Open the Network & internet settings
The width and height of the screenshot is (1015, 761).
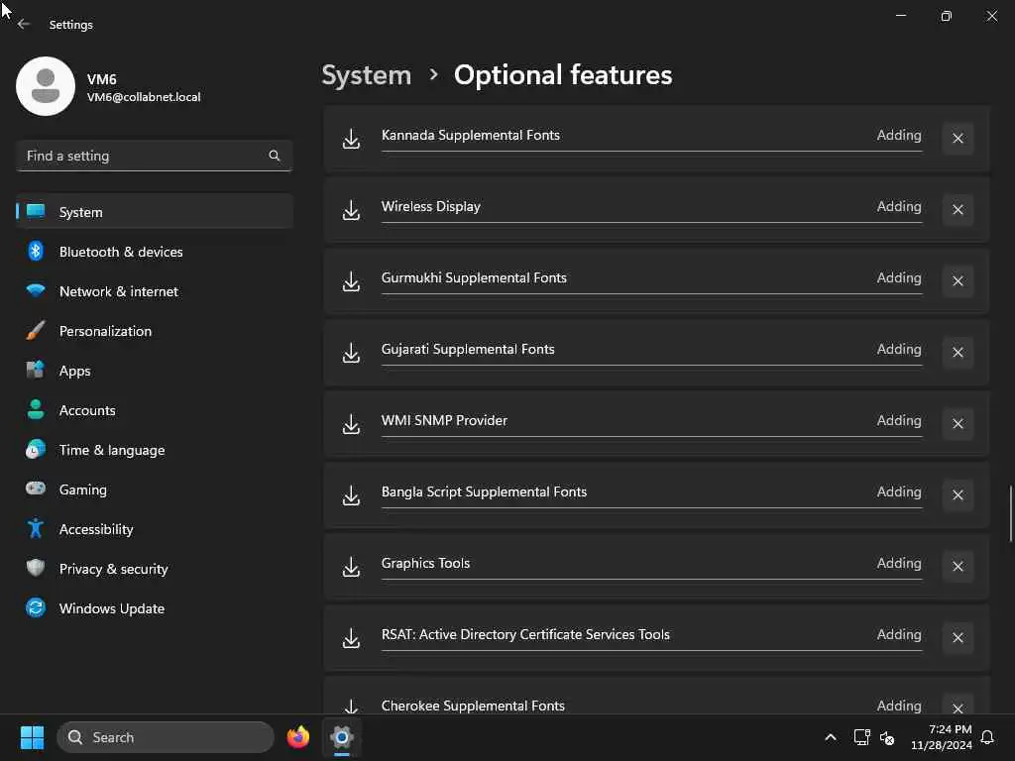(119, 291)
